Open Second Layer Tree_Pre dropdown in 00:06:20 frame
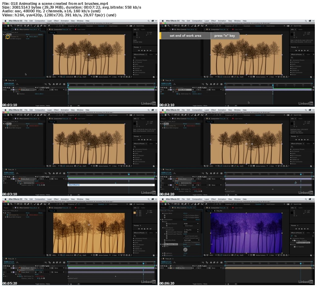 pyautogui.click(x=191, y=230)
